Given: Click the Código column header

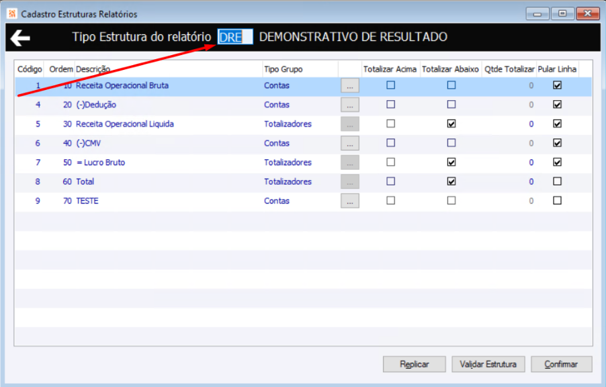Looking at the screenshot, I should (30, 69).
